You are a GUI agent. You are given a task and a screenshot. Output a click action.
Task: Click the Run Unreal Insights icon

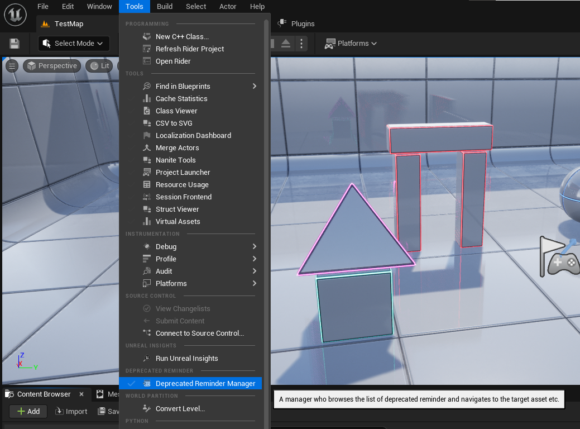(147, 358)
